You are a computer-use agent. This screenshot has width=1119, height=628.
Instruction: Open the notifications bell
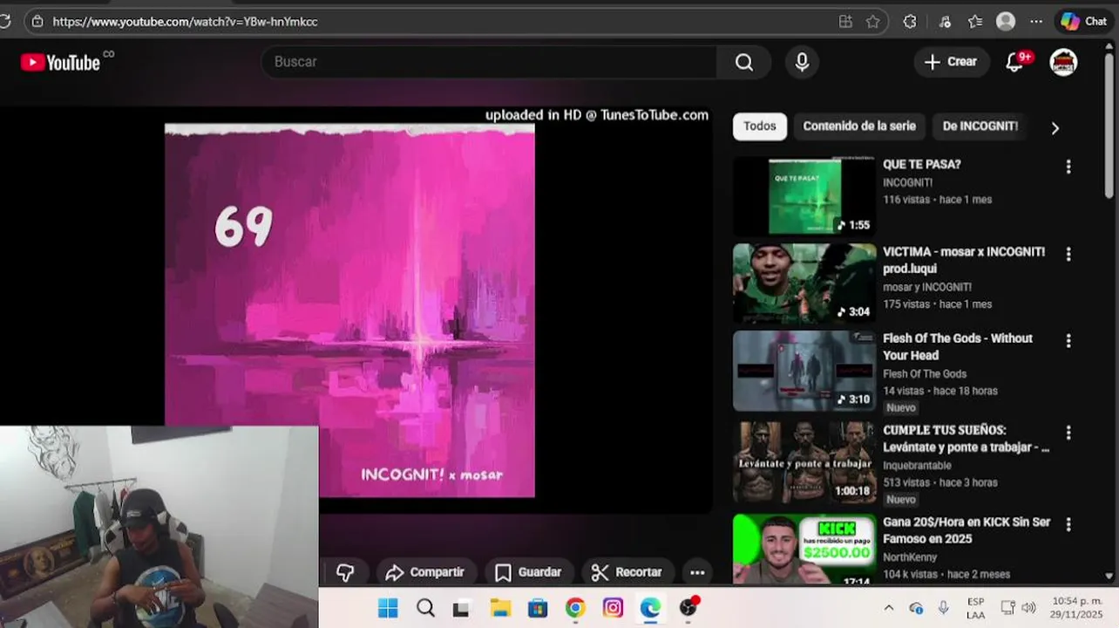click(x=1014, y=62)
